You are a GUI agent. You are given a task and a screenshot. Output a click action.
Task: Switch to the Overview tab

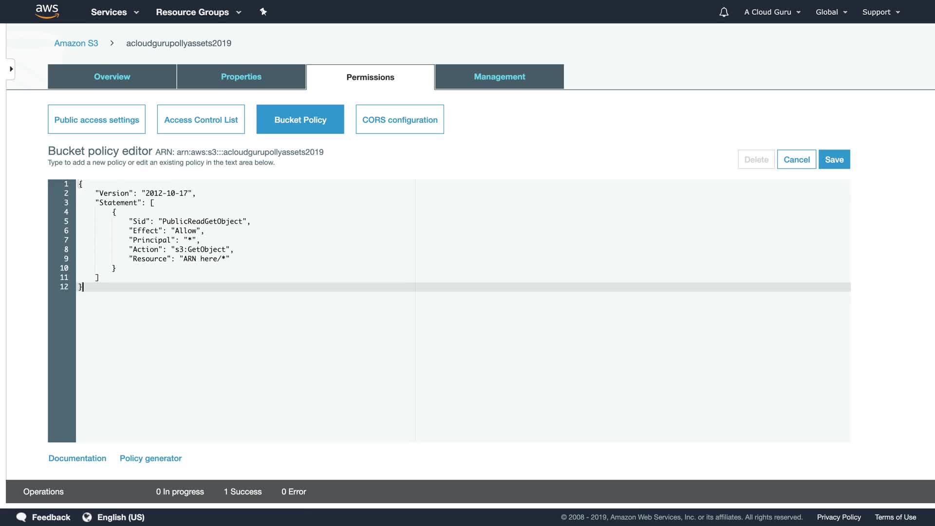pyautogui.click(x=112, y=77)
